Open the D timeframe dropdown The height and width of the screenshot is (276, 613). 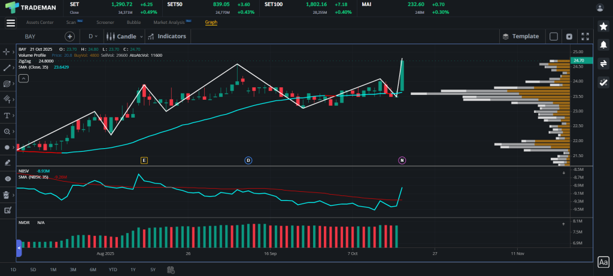92,36
